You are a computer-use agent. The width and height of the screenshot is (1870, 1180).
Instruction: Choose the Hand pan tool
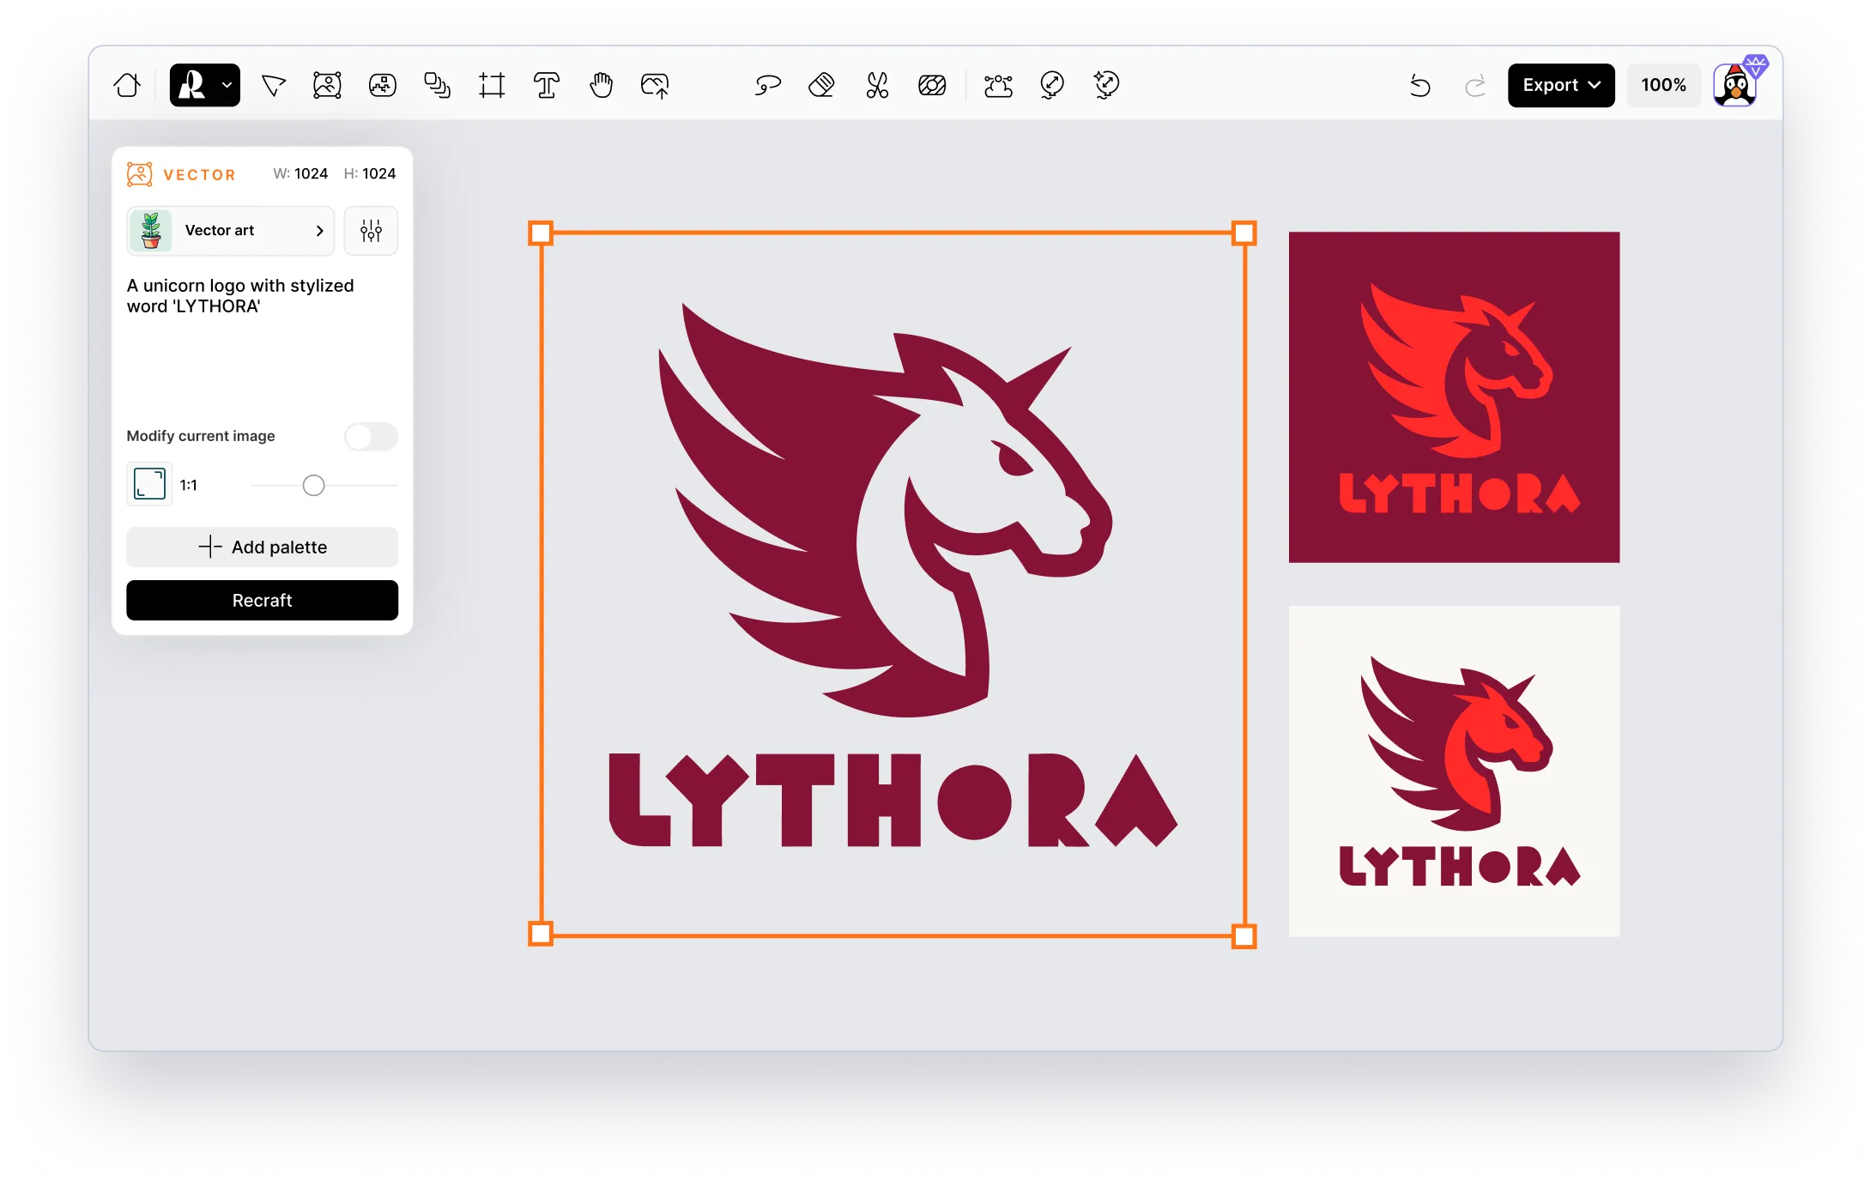pos(601,85)
